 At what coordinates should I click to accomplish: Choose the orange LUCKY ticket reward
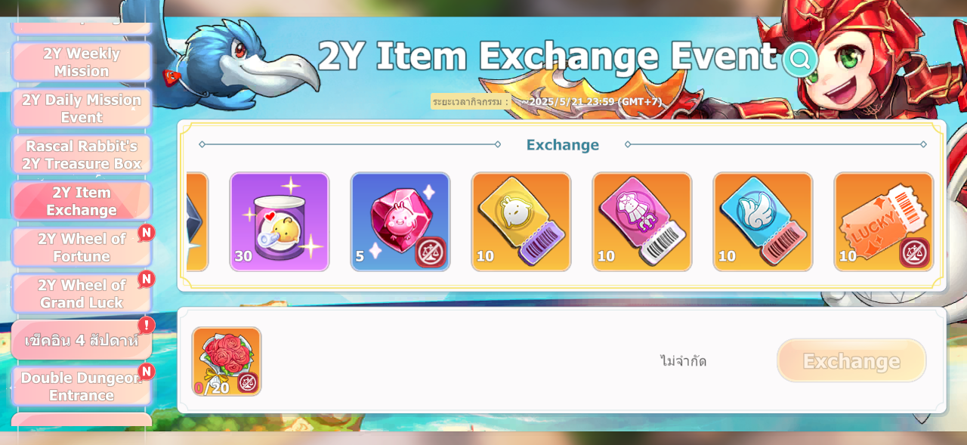(x=884, y=222)
